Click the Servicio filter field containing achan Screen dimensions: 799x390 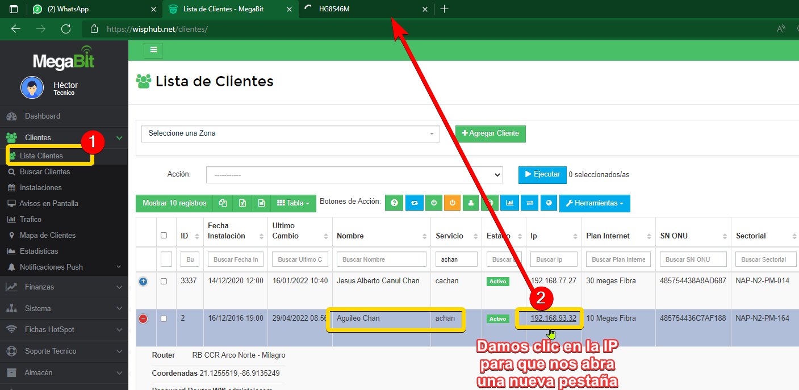(456, 259)
